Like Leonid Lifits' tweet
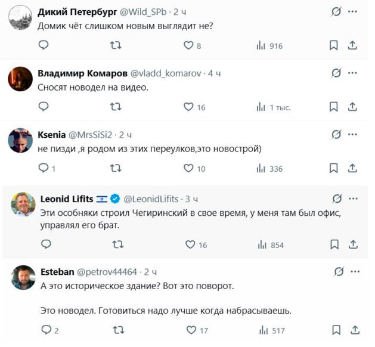The width and height of the screenshot is (375, 347). (x=190, y=244)
